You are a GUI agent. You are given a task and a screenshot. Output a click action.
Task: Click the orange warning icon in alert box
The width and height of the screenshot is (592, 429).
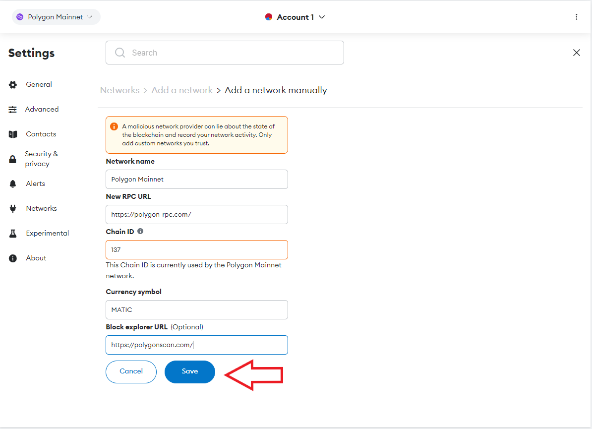point(114,126)
